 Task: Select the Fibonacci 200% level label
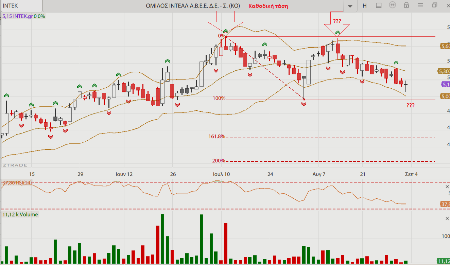click(x=219, y=160)
